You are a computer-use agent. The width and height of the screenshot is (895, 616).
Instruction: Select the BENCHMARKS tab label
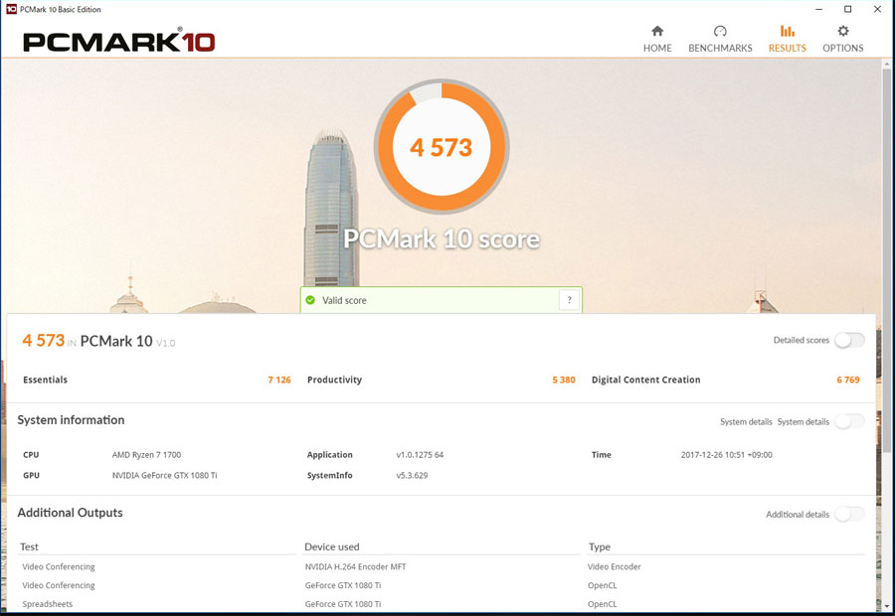720,49
